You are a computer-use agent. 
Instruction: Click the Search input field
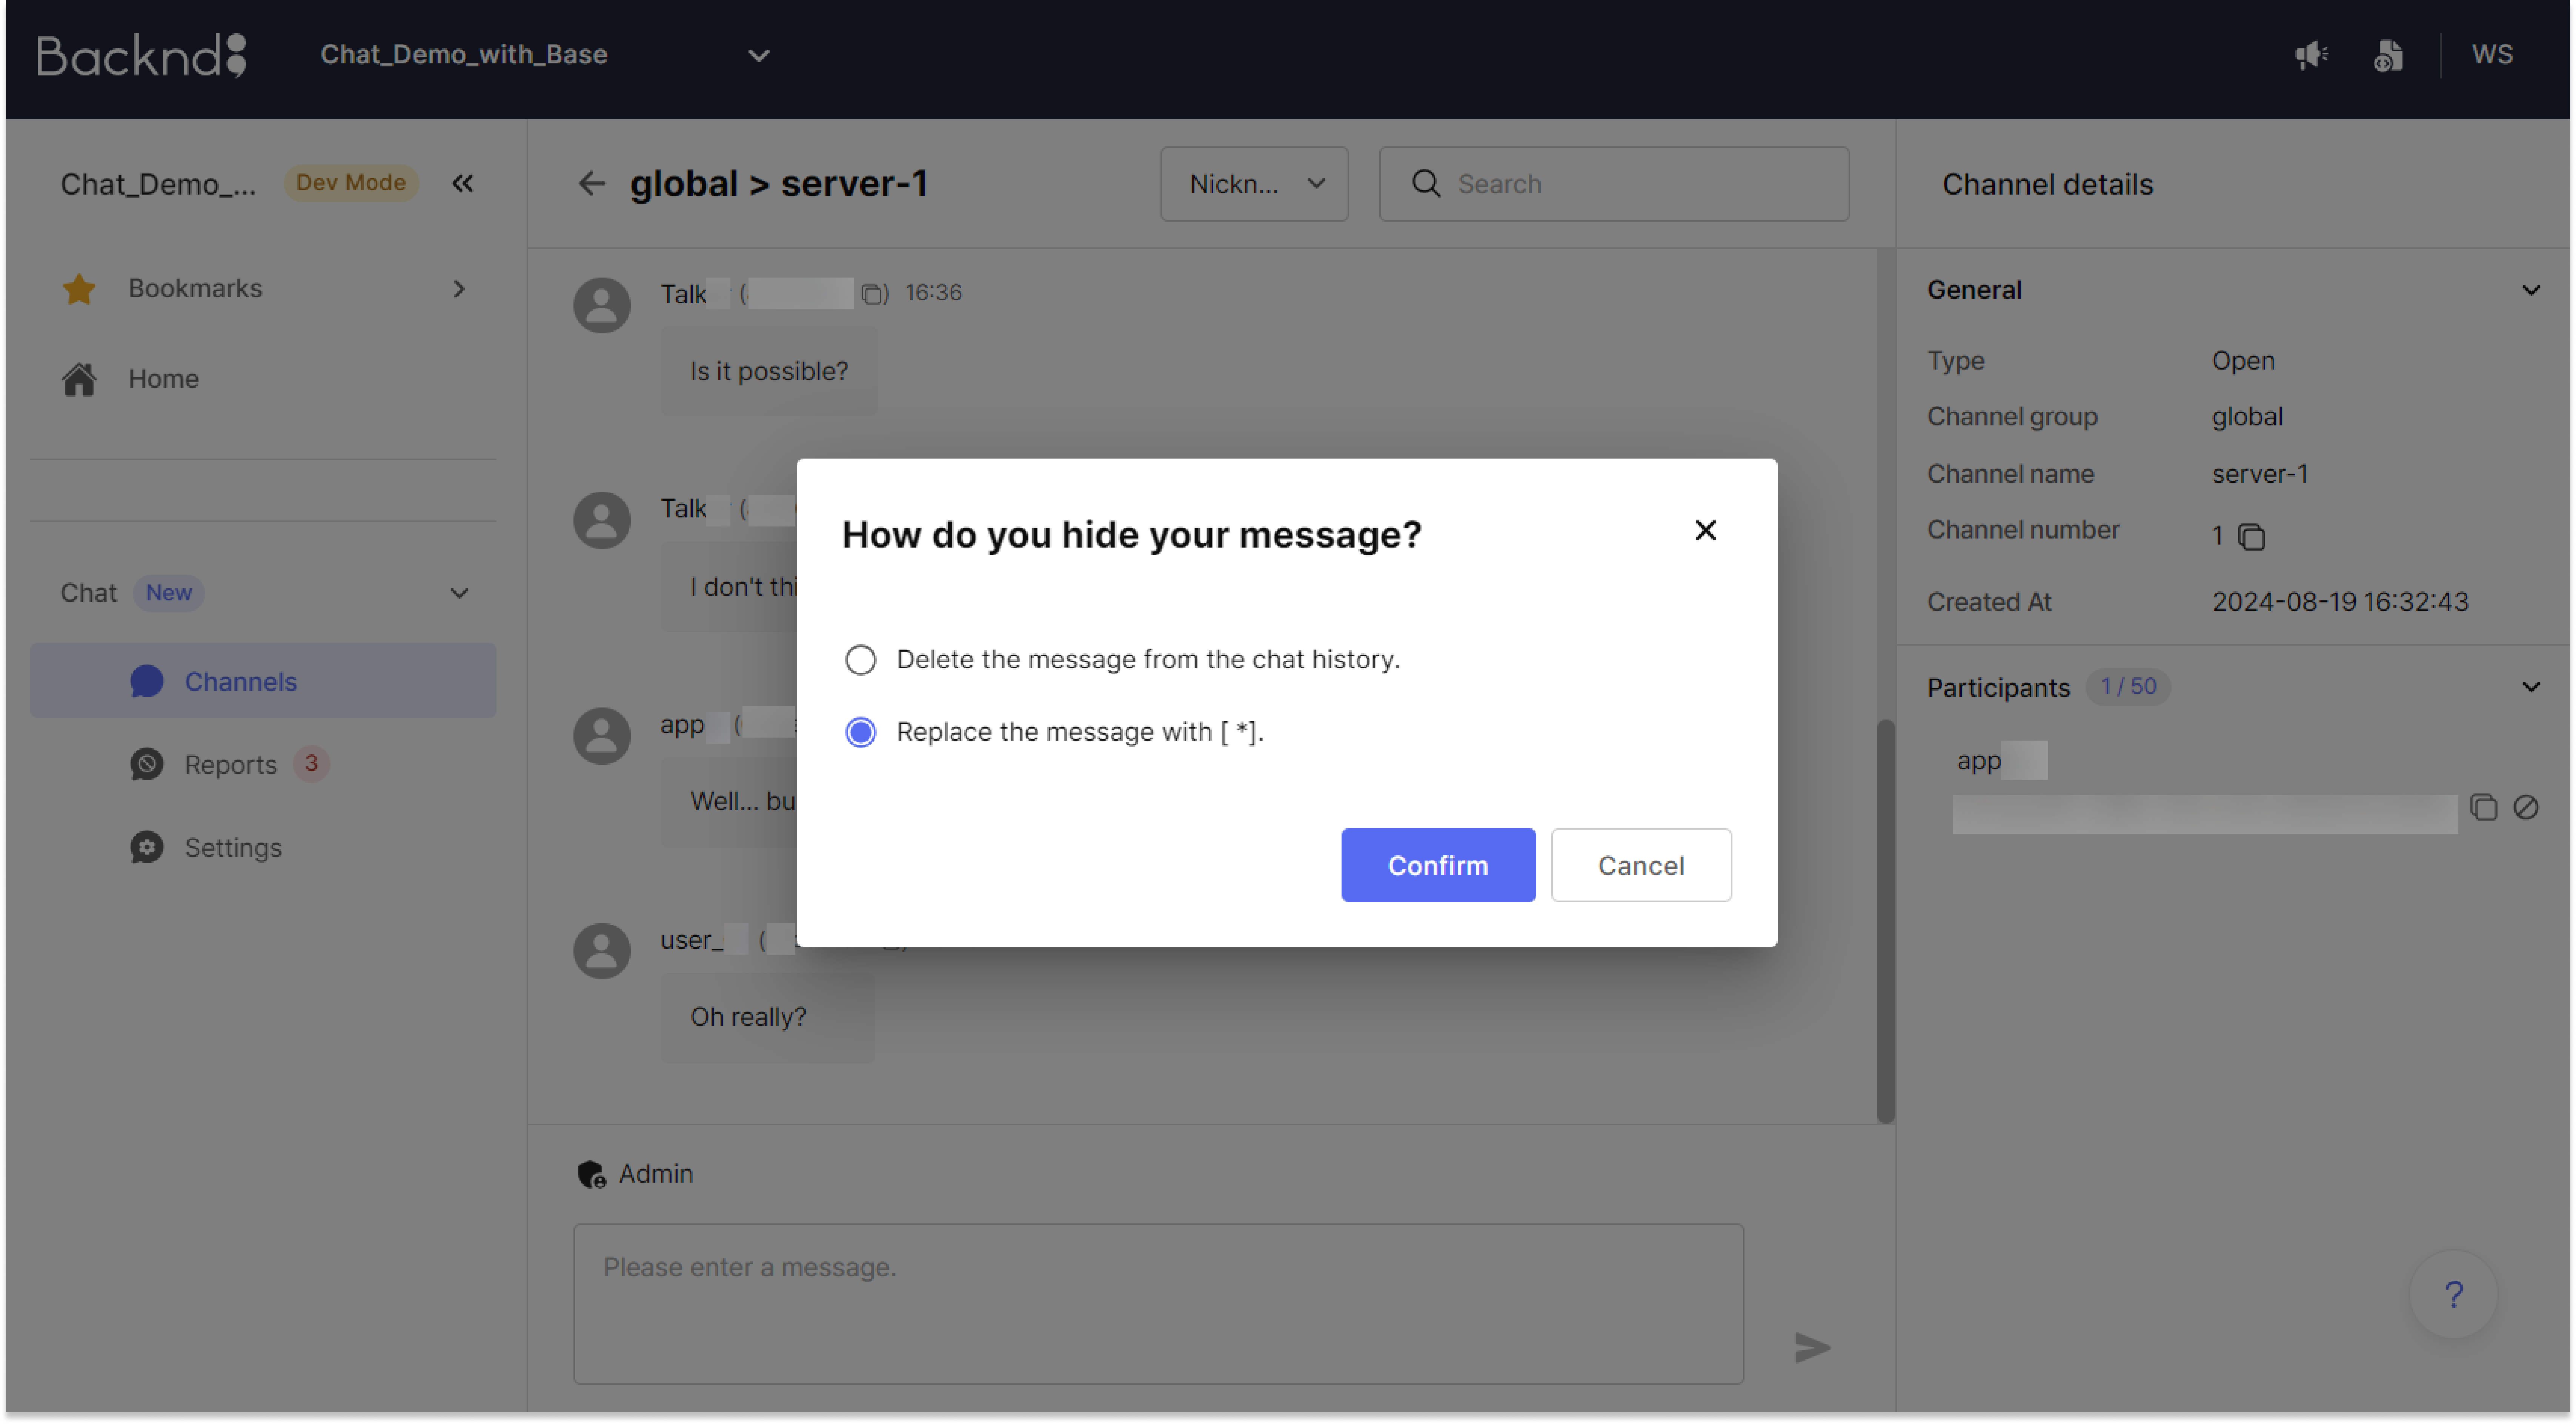tap(1614, 184)
